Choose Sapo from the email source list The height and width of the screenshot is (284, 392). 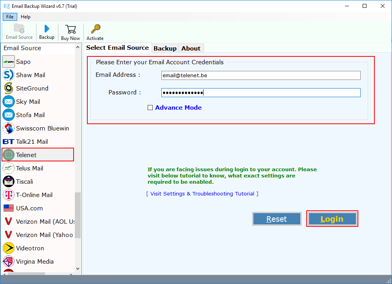click(23, 62)
